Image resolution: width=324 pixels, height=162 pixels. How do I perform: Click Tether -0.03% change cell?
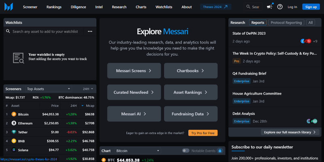[72, 132]
